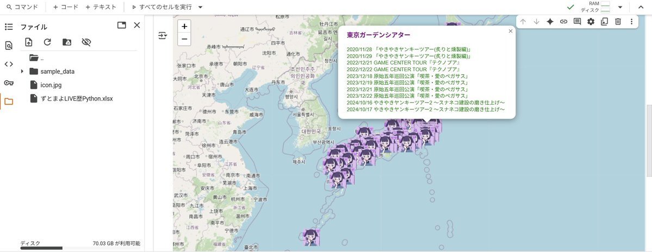Screen dimensions: 652x252
Task: Click the map marker over Okinawa
Action: point(311,237)
